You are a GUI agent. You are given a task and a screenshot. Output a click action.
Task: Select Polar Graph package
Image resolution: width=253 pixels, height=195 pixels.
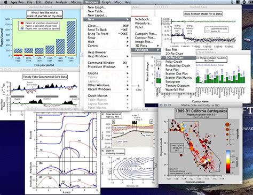point(178,62)
